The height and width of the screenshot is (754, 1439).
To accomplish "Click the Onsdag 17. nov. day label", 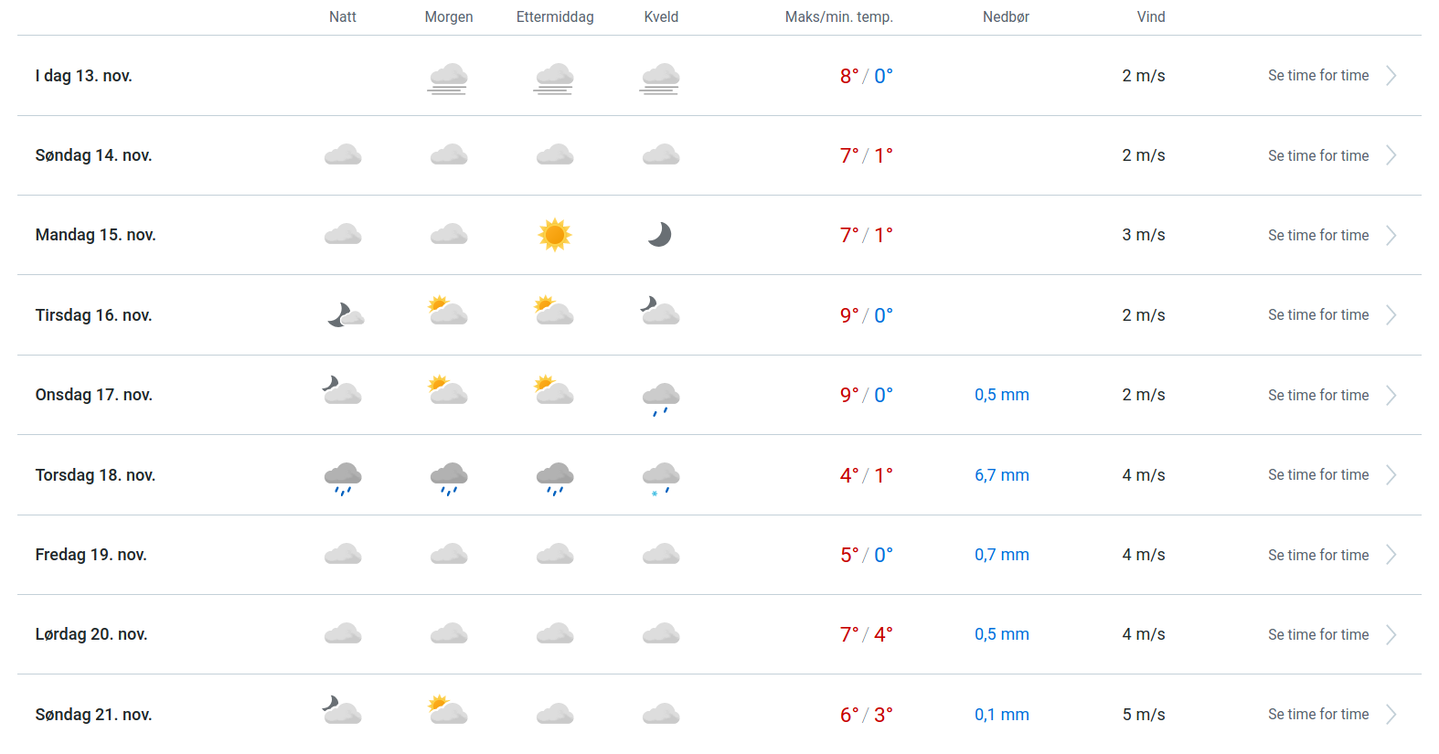I will pos(94,395).
